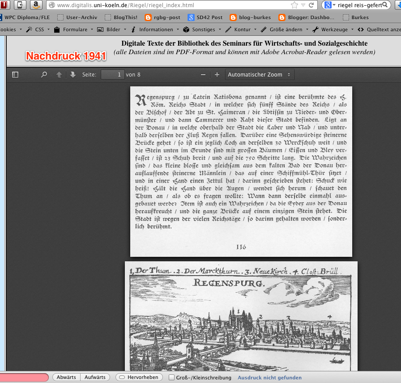Screen dimensions: 401x383
Task: Focus the page number field
Action: pos(113,75)
